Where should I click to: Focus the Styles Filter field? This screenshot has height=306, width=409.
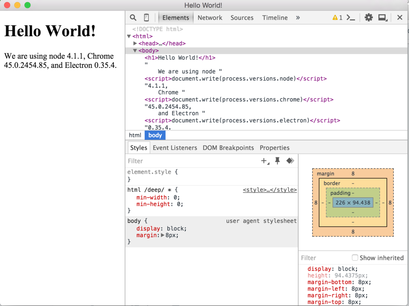coord(193,161)
